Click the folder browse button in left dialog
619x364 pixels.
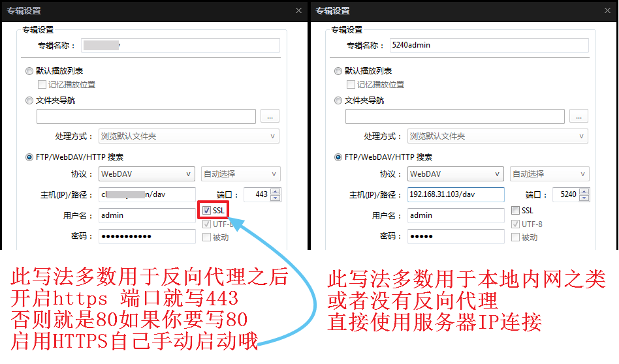pos(270,116)
